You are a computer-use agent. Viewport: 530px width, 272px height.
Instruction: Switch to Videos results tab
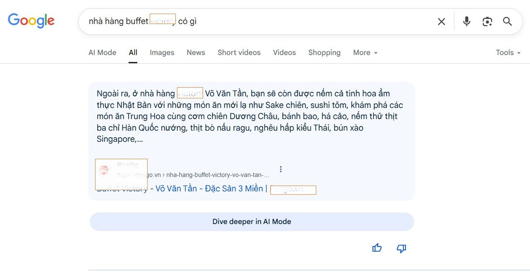tap(284, 53)
